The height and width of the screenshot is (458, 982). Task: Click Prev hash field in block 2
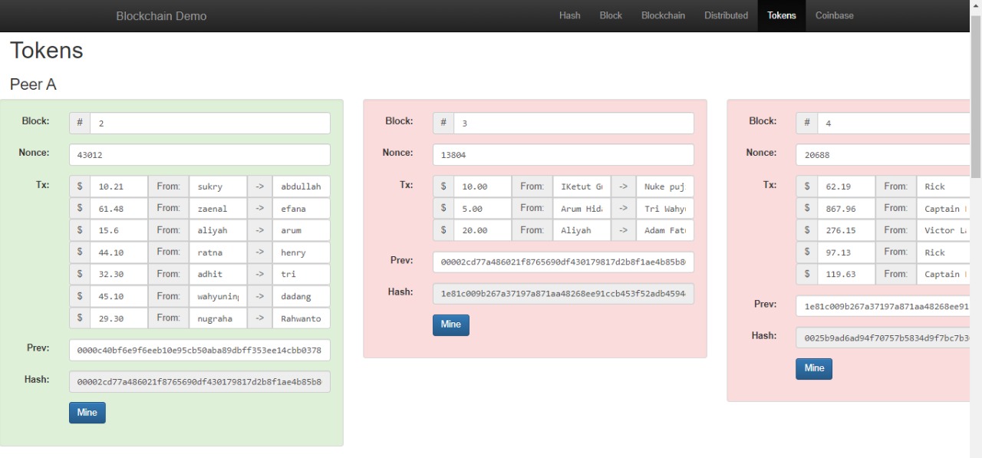click(199, 351)
